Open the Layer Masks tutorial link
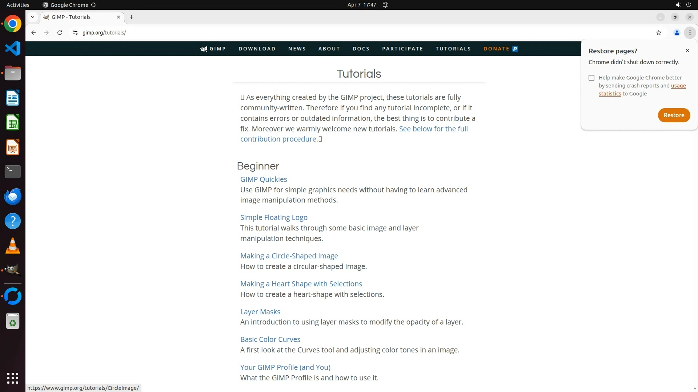The height and width of the screenshot is (392, 698). (x=260, y=312)
